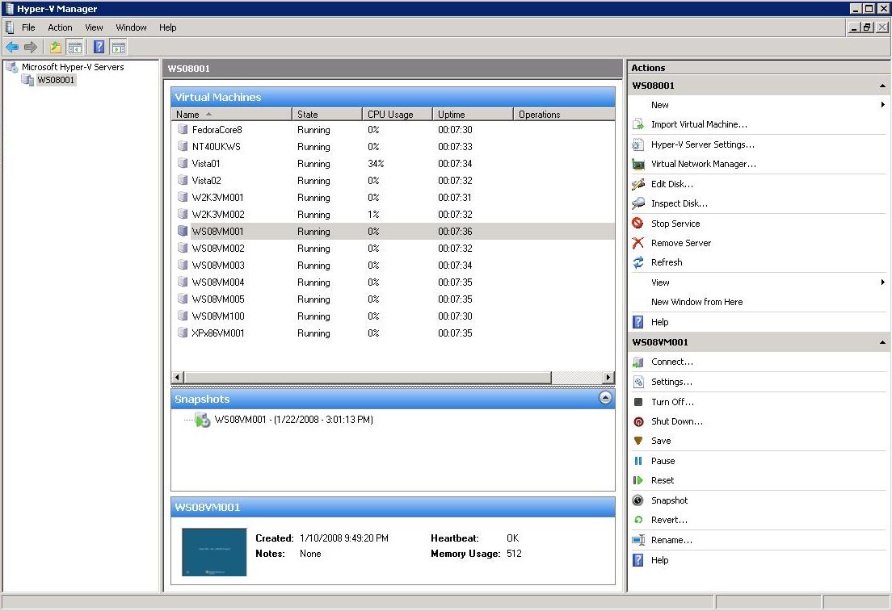Open the File menu
The height and width of the screenshot is (611, 892).
coord(28,27)
